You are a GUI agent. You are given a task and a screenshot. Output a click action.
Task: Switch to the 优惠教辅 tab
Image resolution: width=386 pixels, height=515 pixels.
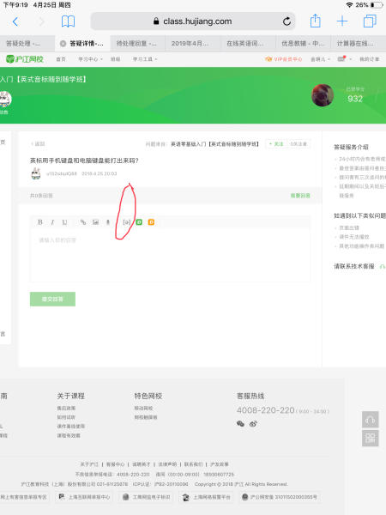point(303,44)
